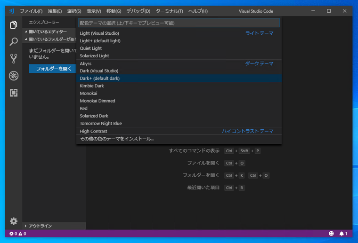Select the Dark+ (default dark) theme

179,78
